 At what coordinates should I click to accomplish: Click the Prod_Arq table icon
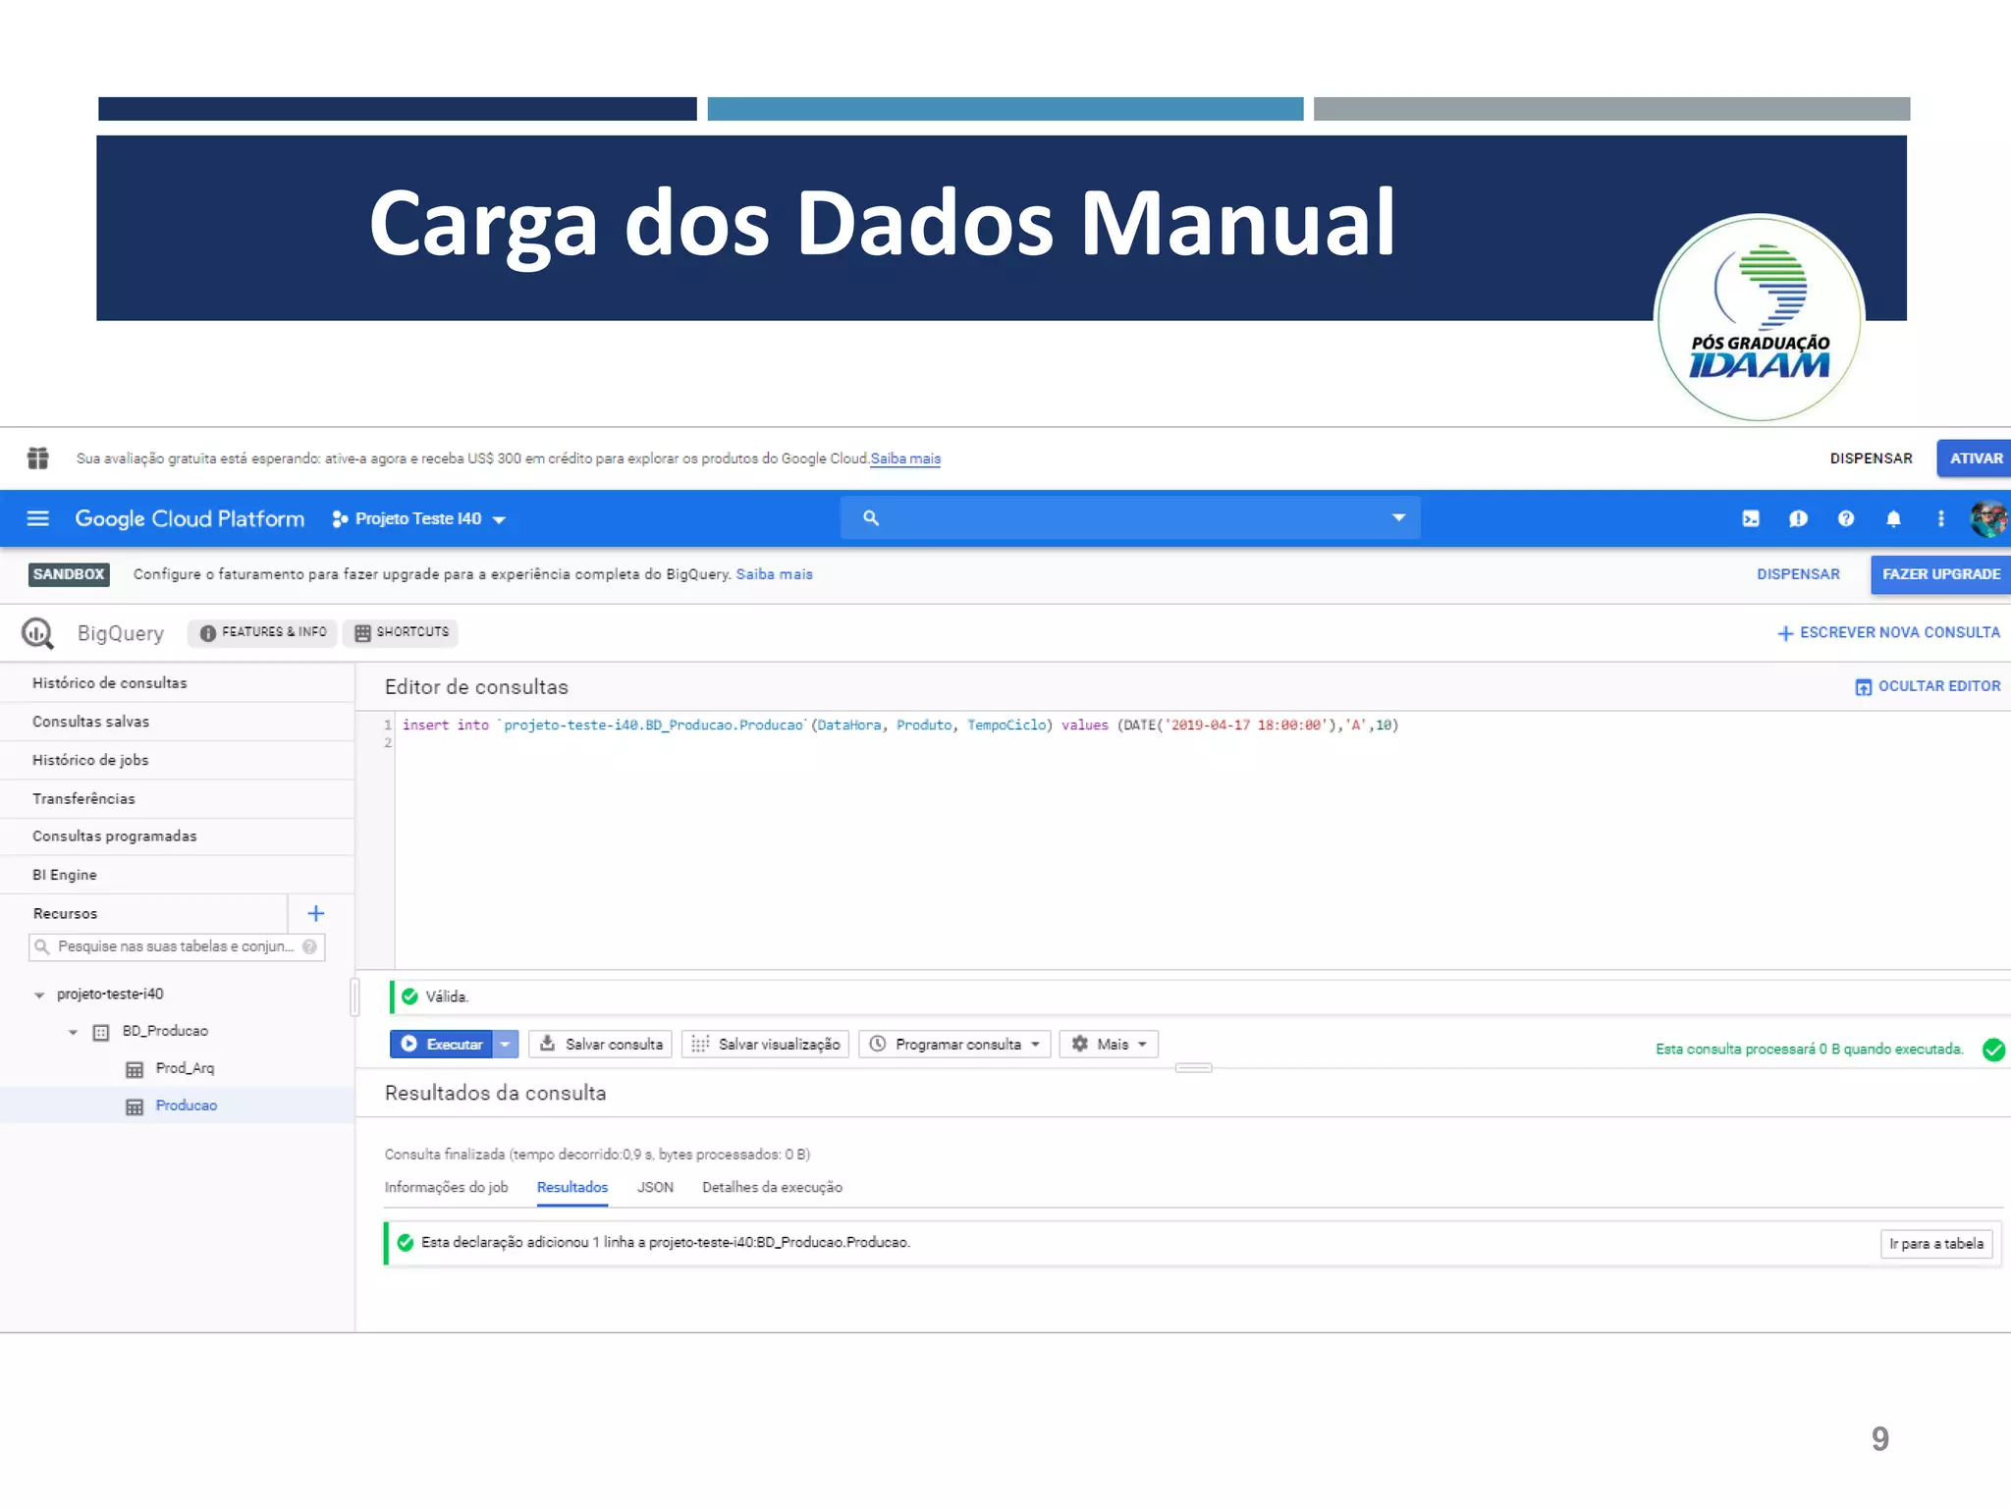tap(135, 1069)
